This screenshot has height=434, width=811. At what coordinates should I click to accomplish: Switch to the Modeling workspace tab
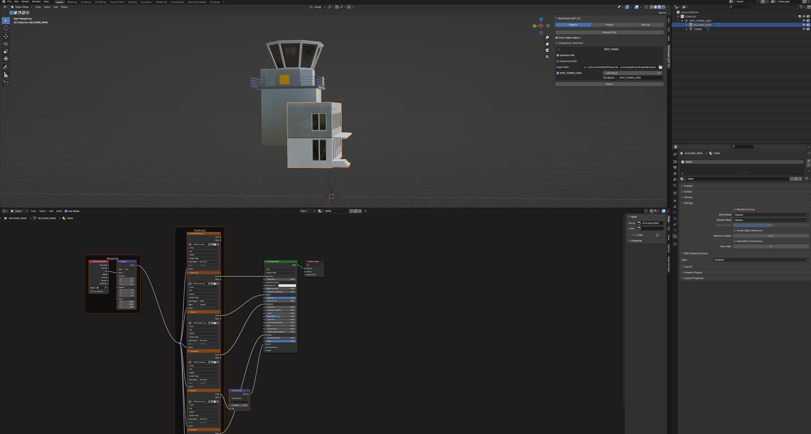coord(72,2)
